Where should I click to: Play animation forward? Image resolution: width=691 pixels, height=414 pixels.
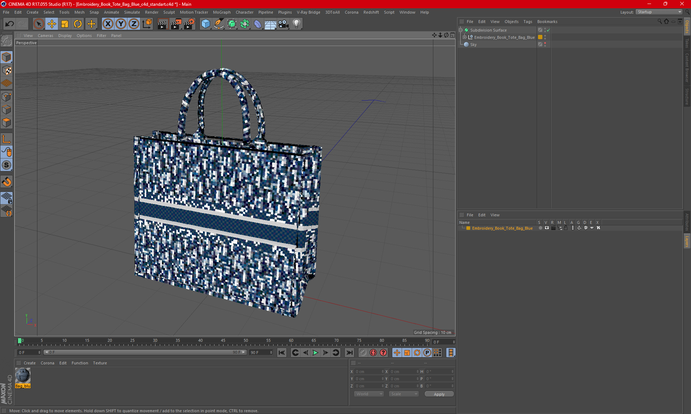[315, 353]
